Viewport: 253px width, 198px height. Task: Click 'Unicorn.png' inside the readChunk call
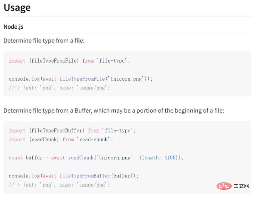click(115, 158)
